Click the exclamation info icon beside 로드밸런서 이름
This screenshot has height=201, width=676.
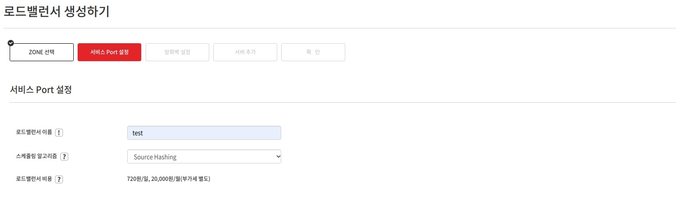tap(59, 133)
